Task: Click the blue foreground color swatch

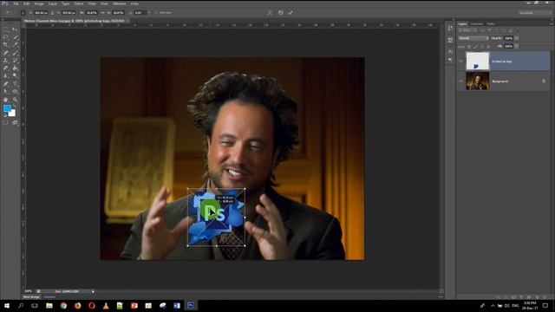Action: tap(7, 107)
